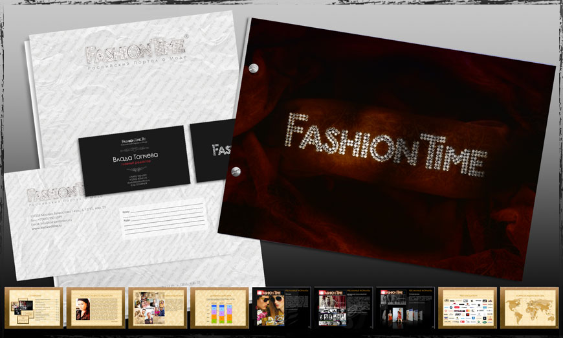The width and height of the screenshot is (563, 338).
Task: Click the red job title under Влада Топчева
Action: point(136,163)
